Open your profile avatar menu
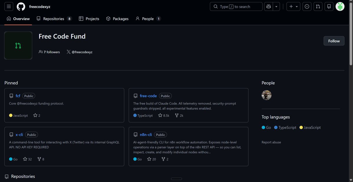This screenshot has height=182, width=353. pos(340,6)
